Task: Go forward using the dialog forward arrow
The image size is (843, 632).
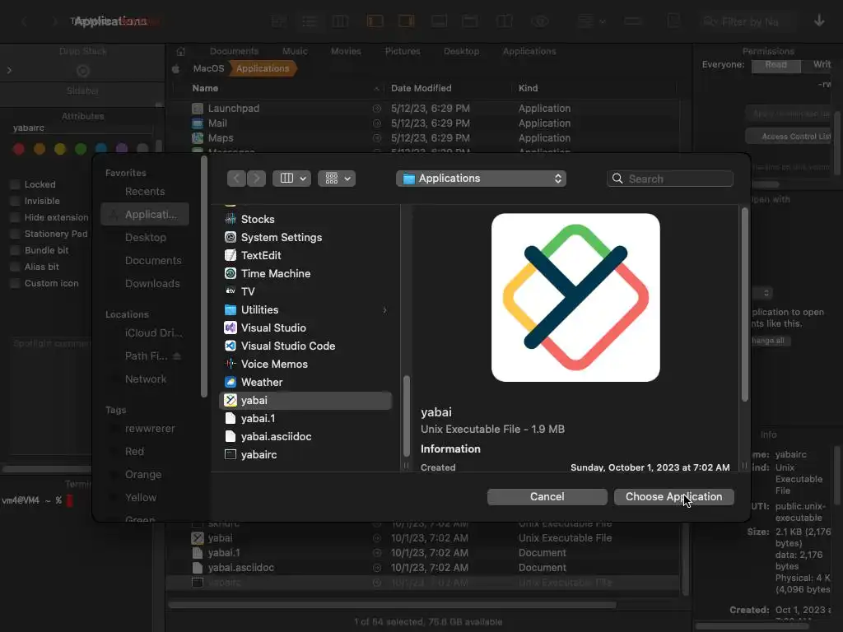Action: [257, 179]
